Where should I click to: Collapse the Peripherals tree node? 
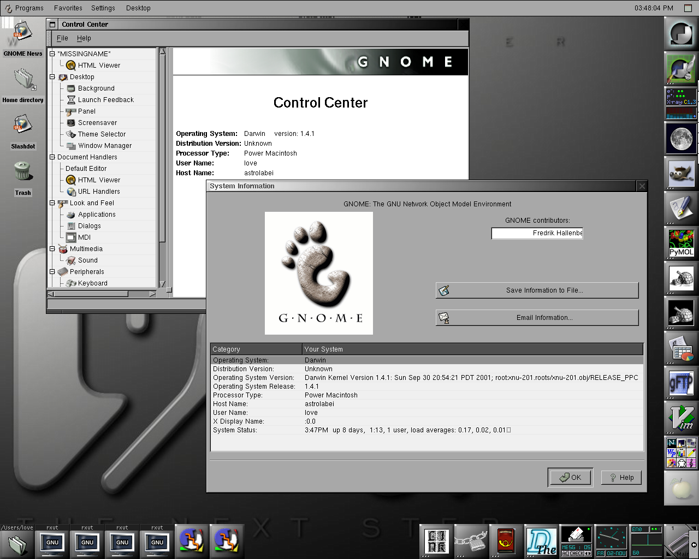click(52, 271)
